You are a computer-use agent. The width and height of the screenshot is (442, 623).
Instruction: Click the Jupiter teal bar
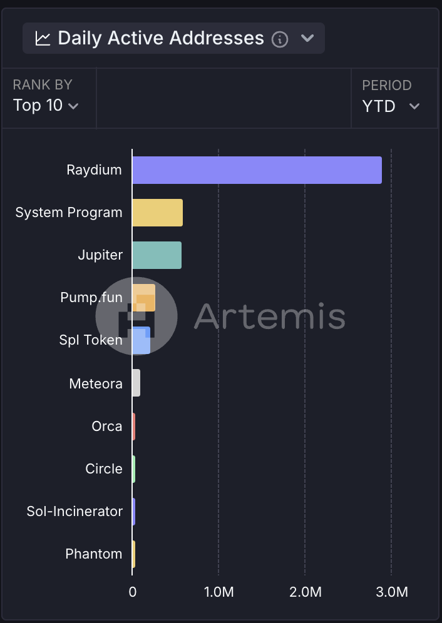tap(157, 255)
